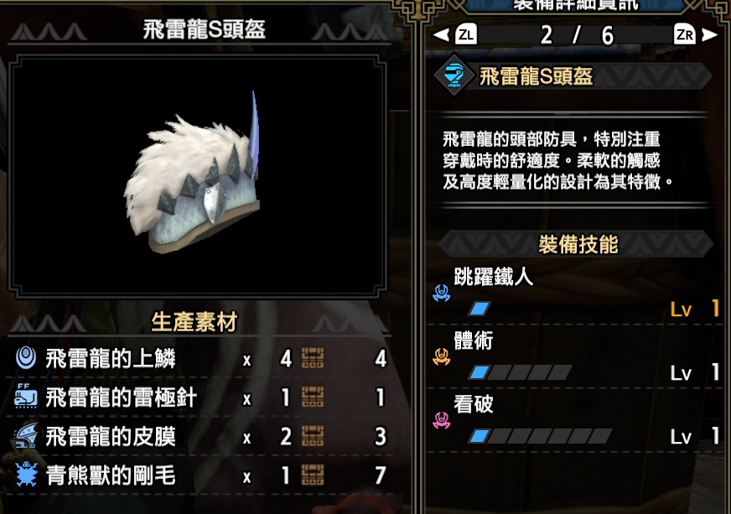
Task: Click the 跳躍鐵人 skill level bar
Action: pyautogui.click(x=480, y=309)
